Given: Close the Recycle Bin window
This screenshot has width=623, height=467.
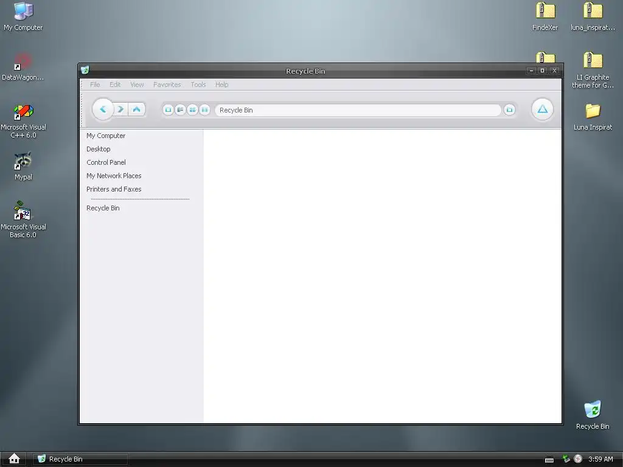Looking at the screenshot, I should (554, 71).
